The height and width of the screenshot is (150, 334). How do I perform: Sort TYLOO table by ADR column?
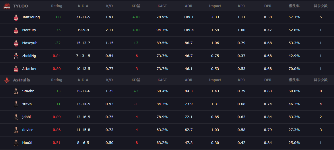(x=189, y=6)
